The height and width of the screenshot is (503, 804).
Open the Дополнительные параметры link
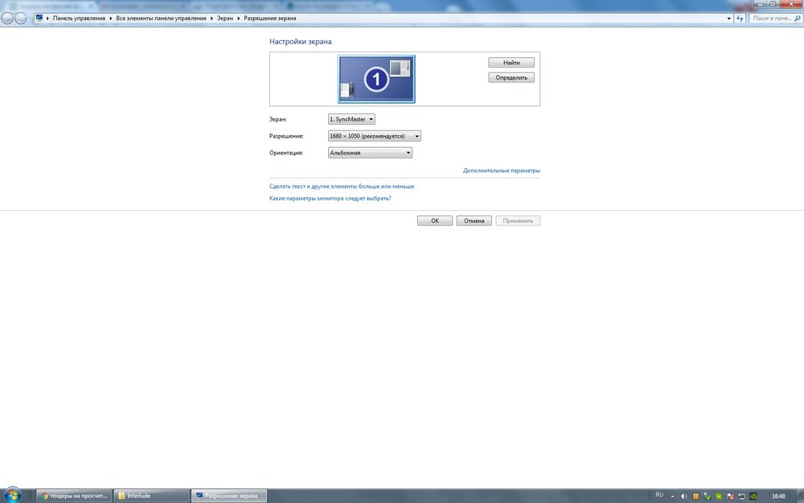click(502, 171)
